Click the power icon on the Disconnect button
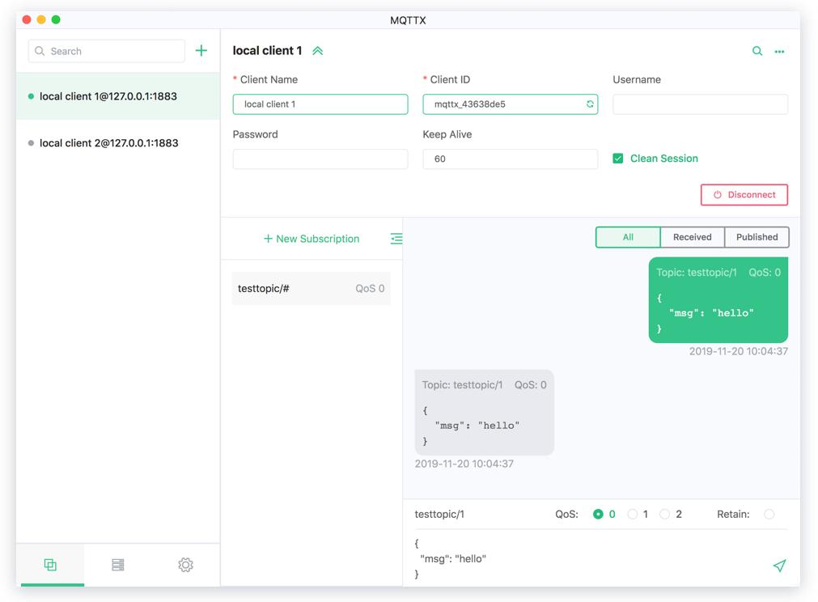Screen dimensions: 818x602 click(x=718, y=194)
